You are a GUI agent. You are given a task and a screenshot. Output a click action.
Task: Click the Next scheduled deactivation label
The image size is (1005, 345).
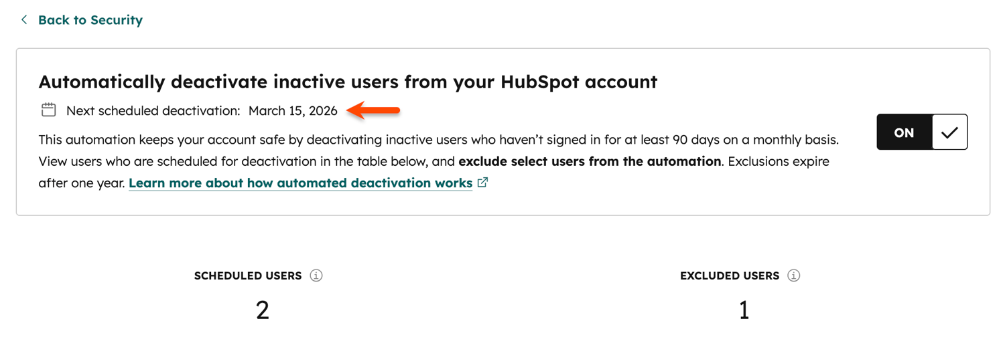[153, 111]
